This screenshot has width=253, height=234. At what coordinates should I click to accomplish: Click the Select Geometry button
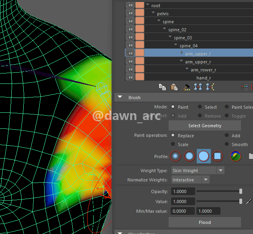coord(204,126)
